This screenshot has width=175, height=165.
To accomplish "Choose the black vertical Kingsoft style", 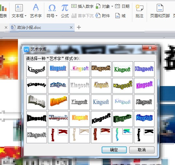I will (144, 135).
